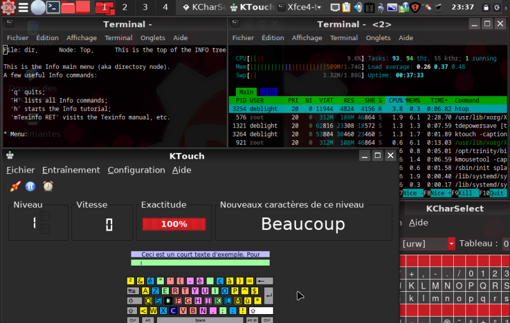This screenshot has height=323, width=510.
Task: Switch to workspace 2
Action: click(124, 7)
